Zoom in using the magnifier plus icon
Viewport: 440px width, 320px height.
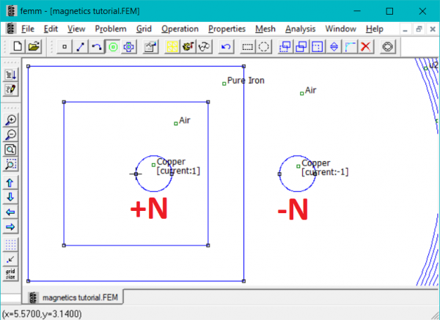[x=11, y=121]
